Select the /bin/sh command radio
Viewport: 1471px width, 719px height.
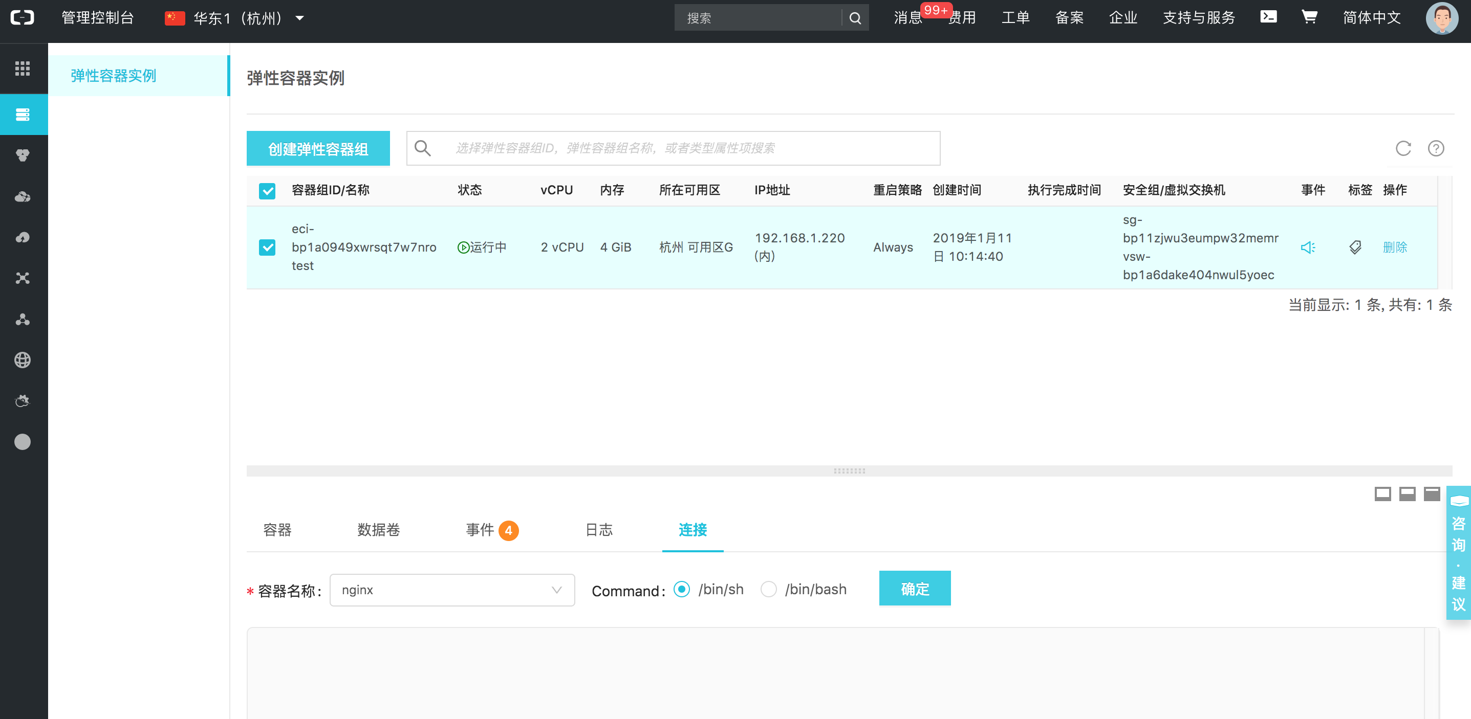pyautogui.click(x=681, y=589)
